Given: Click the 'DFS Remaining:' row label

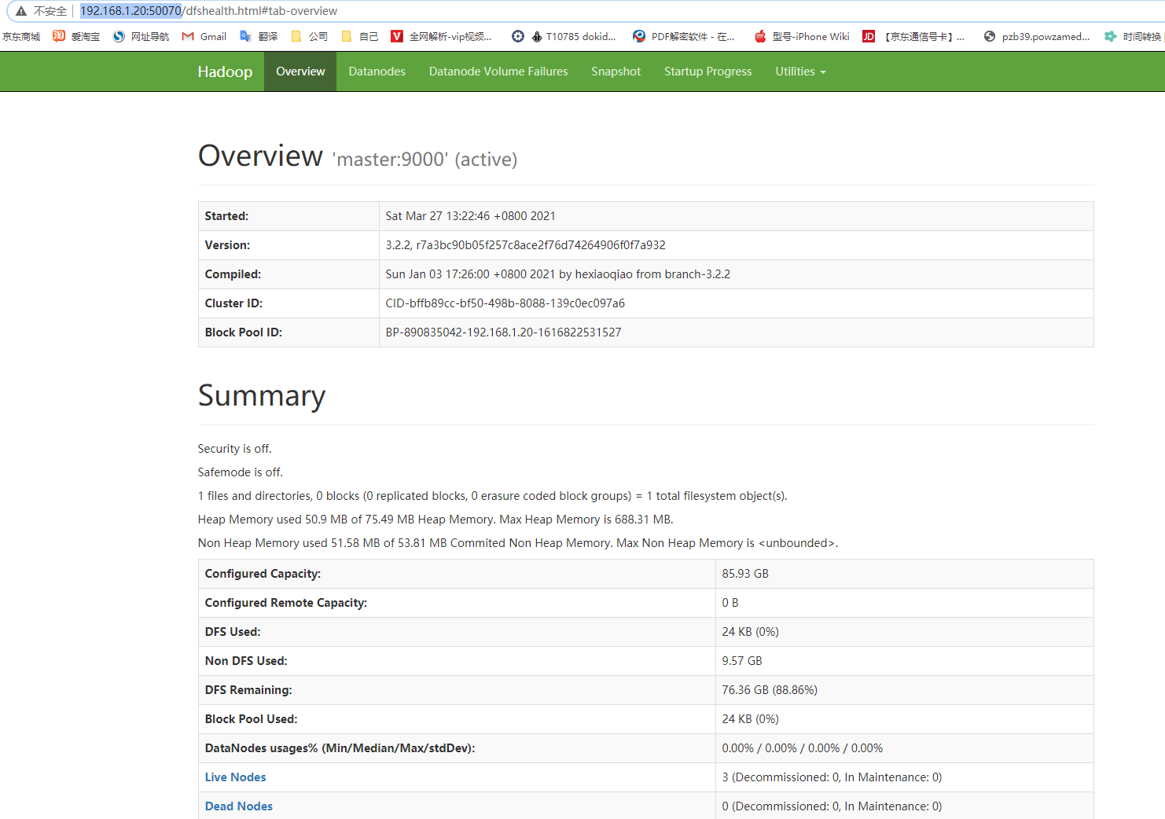Looking at the screenshot, I should tap(248, 690).
